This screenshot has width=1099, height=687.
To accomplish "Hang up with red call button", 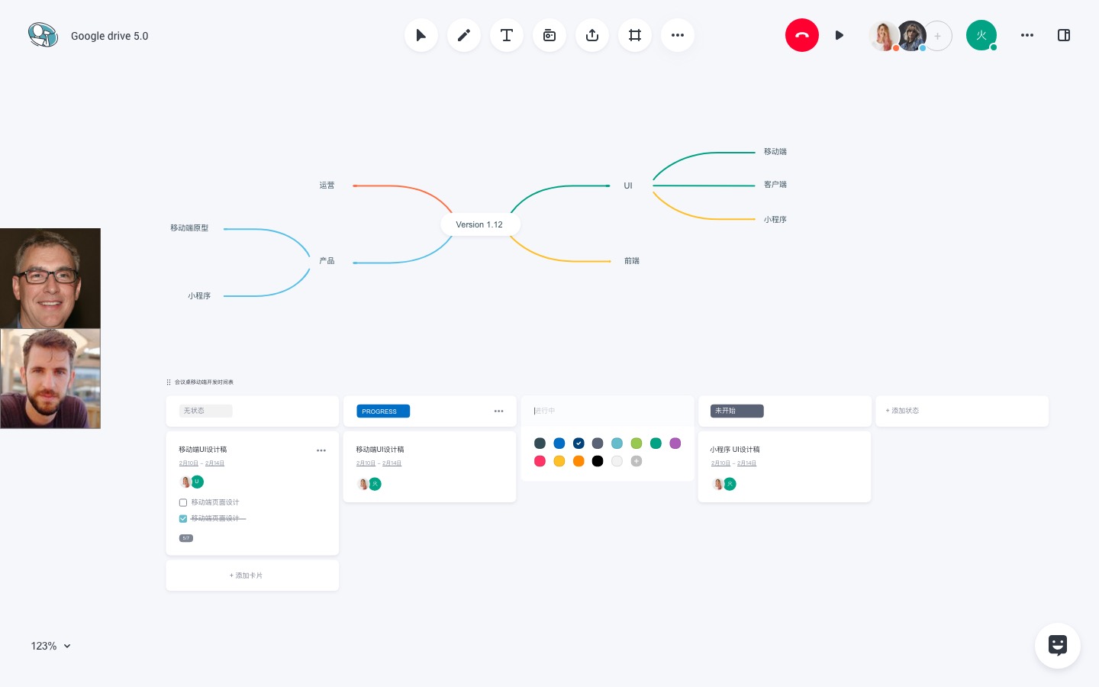I will pos(801,35).
